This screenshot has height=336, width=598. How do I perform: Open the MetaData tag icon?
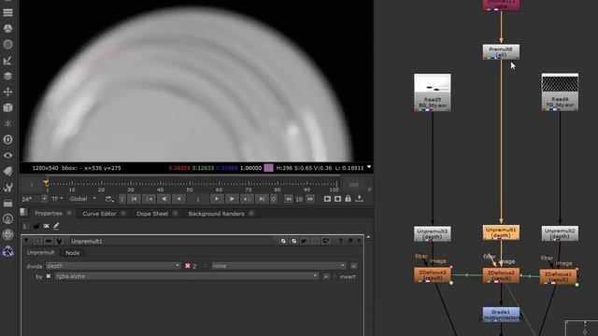click(x=7, y=172)
